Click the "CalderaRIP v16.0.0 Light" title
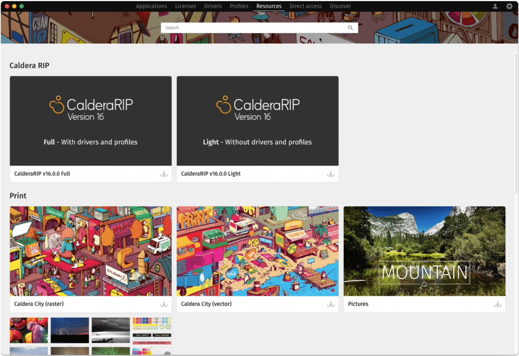Image resolution: width=519 pixels, height=356 pixels. click(x=211, y=174)
